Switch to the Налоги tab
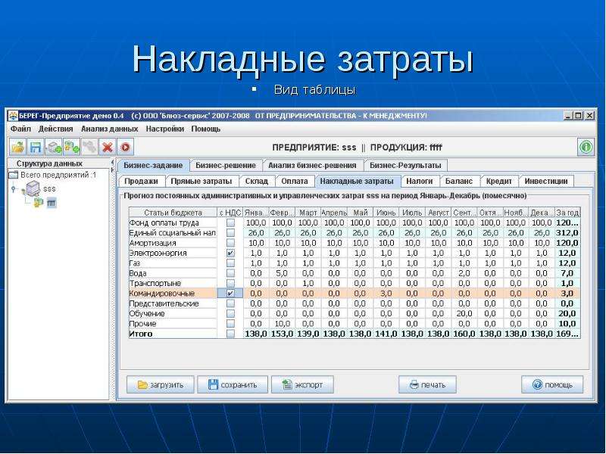Image resolution: width=606 pixels, height=454 pixels. pos(420,181)
